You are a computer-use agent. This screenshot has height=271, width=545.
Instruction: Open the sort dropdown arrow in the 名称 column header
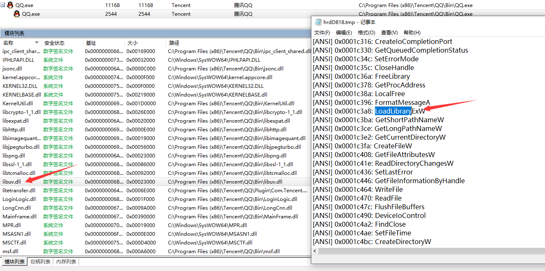tap(37, 43)
